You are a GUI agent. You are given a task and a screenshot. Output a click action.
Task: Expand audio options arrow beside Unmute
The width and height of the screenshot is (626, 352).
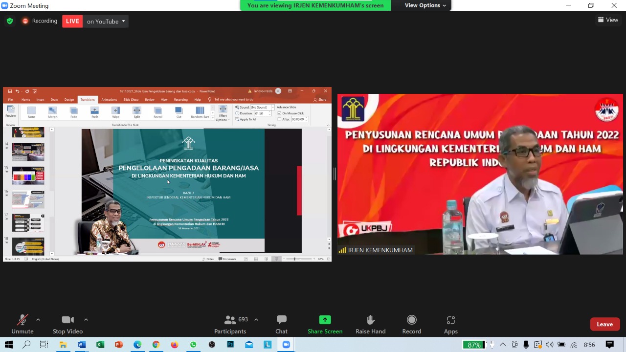(38, 320)
